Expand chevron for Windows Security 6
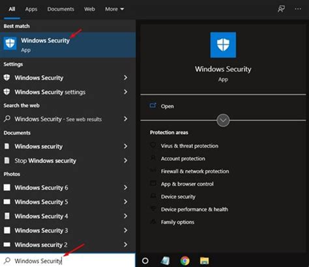Image resolution: width=309 pixels, height=267 pixels. (125, 188)
